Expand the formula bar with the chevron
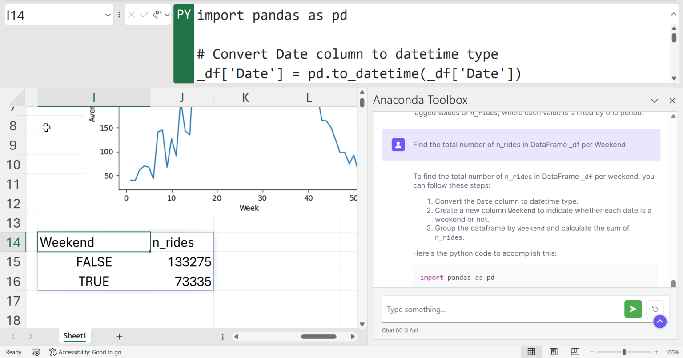Viewport: 683px width, 358px height. [x=674, y=14]
